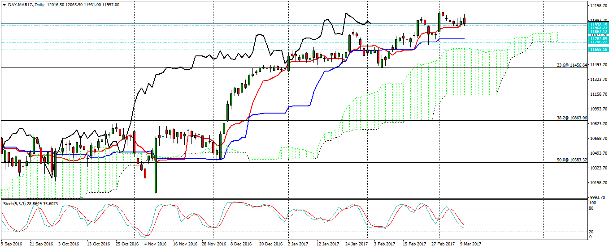Click the 8 Dec 2016 date label
Viewport: 609px width, 249px height.
click(242, 244)
